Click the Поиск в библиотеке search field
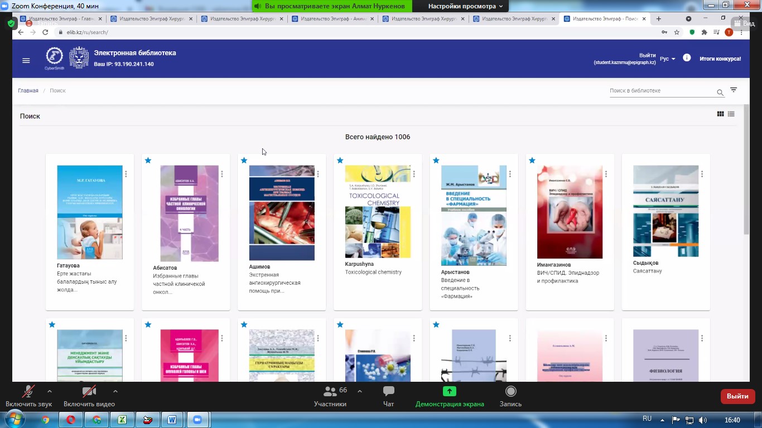The image size is (762, 428). (661, 91)
